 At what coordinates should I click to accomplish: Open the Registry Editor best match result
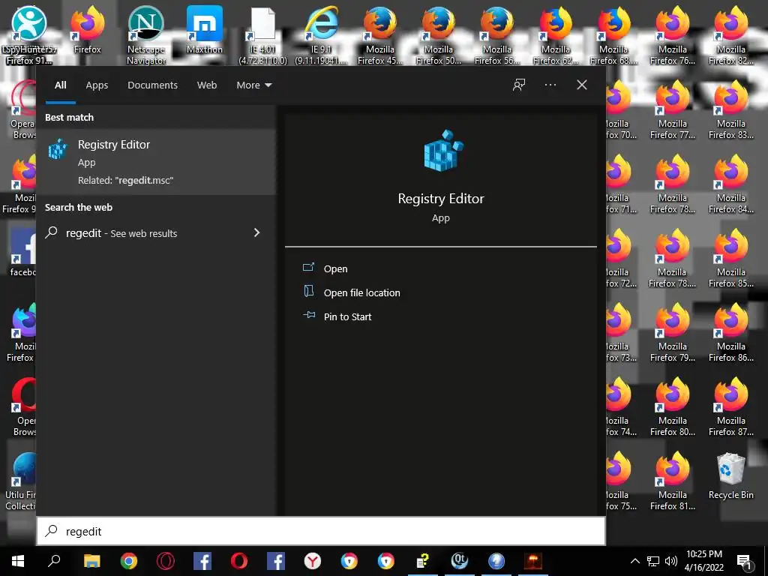coord(156,162)
